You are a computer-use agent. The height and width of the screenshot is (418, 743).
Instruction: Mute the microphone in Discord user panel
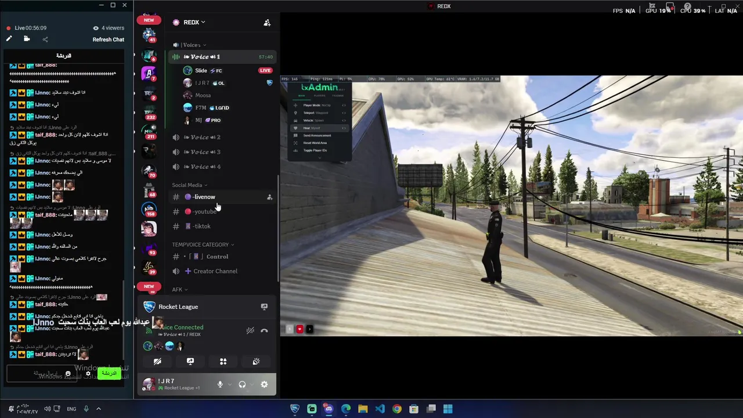click(220, 384)
